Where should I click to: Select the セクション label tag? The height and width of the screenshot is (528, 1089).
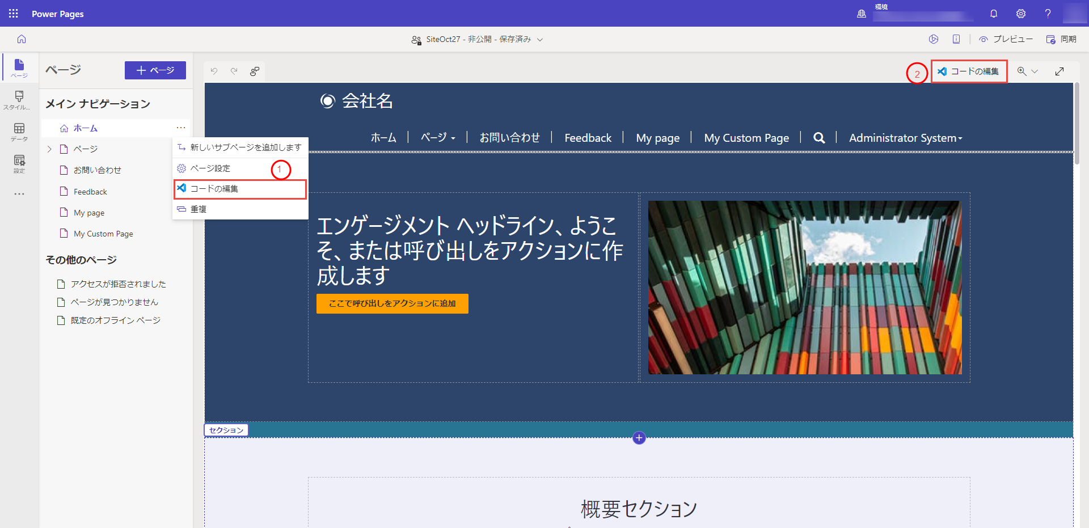[x=226, y=430]
